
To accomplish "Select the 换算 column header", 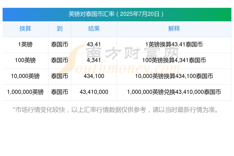I will pos(25,29).
